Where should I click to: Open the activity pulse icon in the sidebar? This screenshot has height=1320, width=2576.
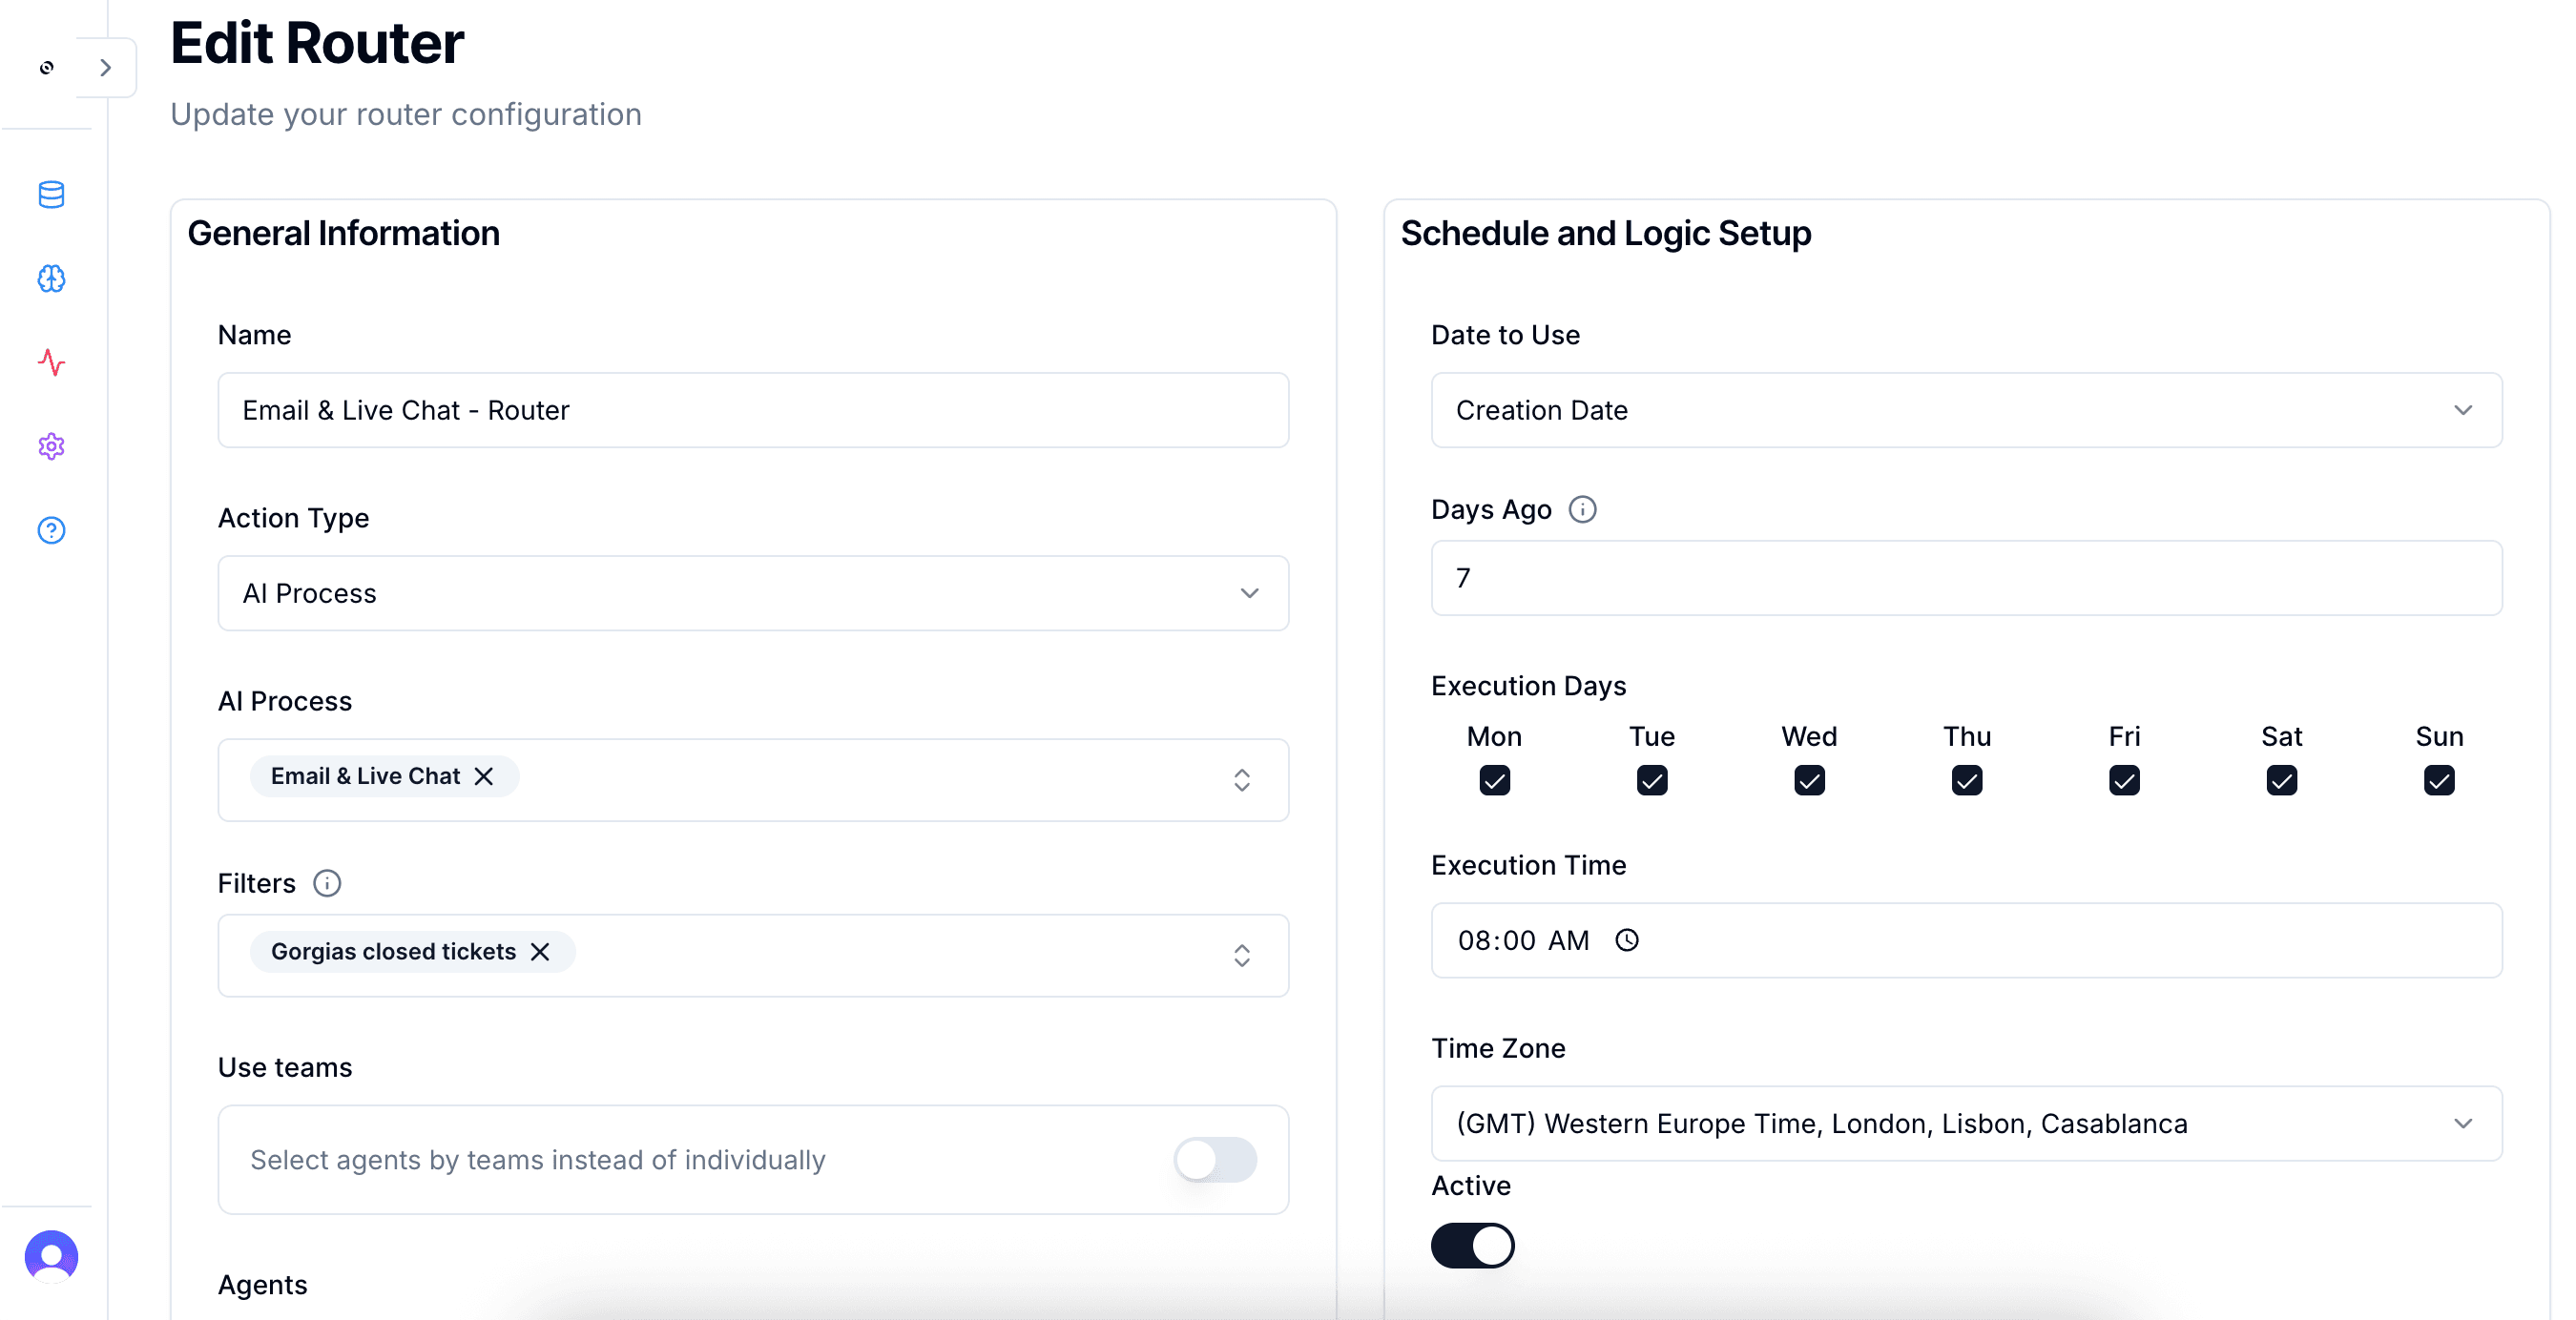pyautogui.click(x=51, y=363)
